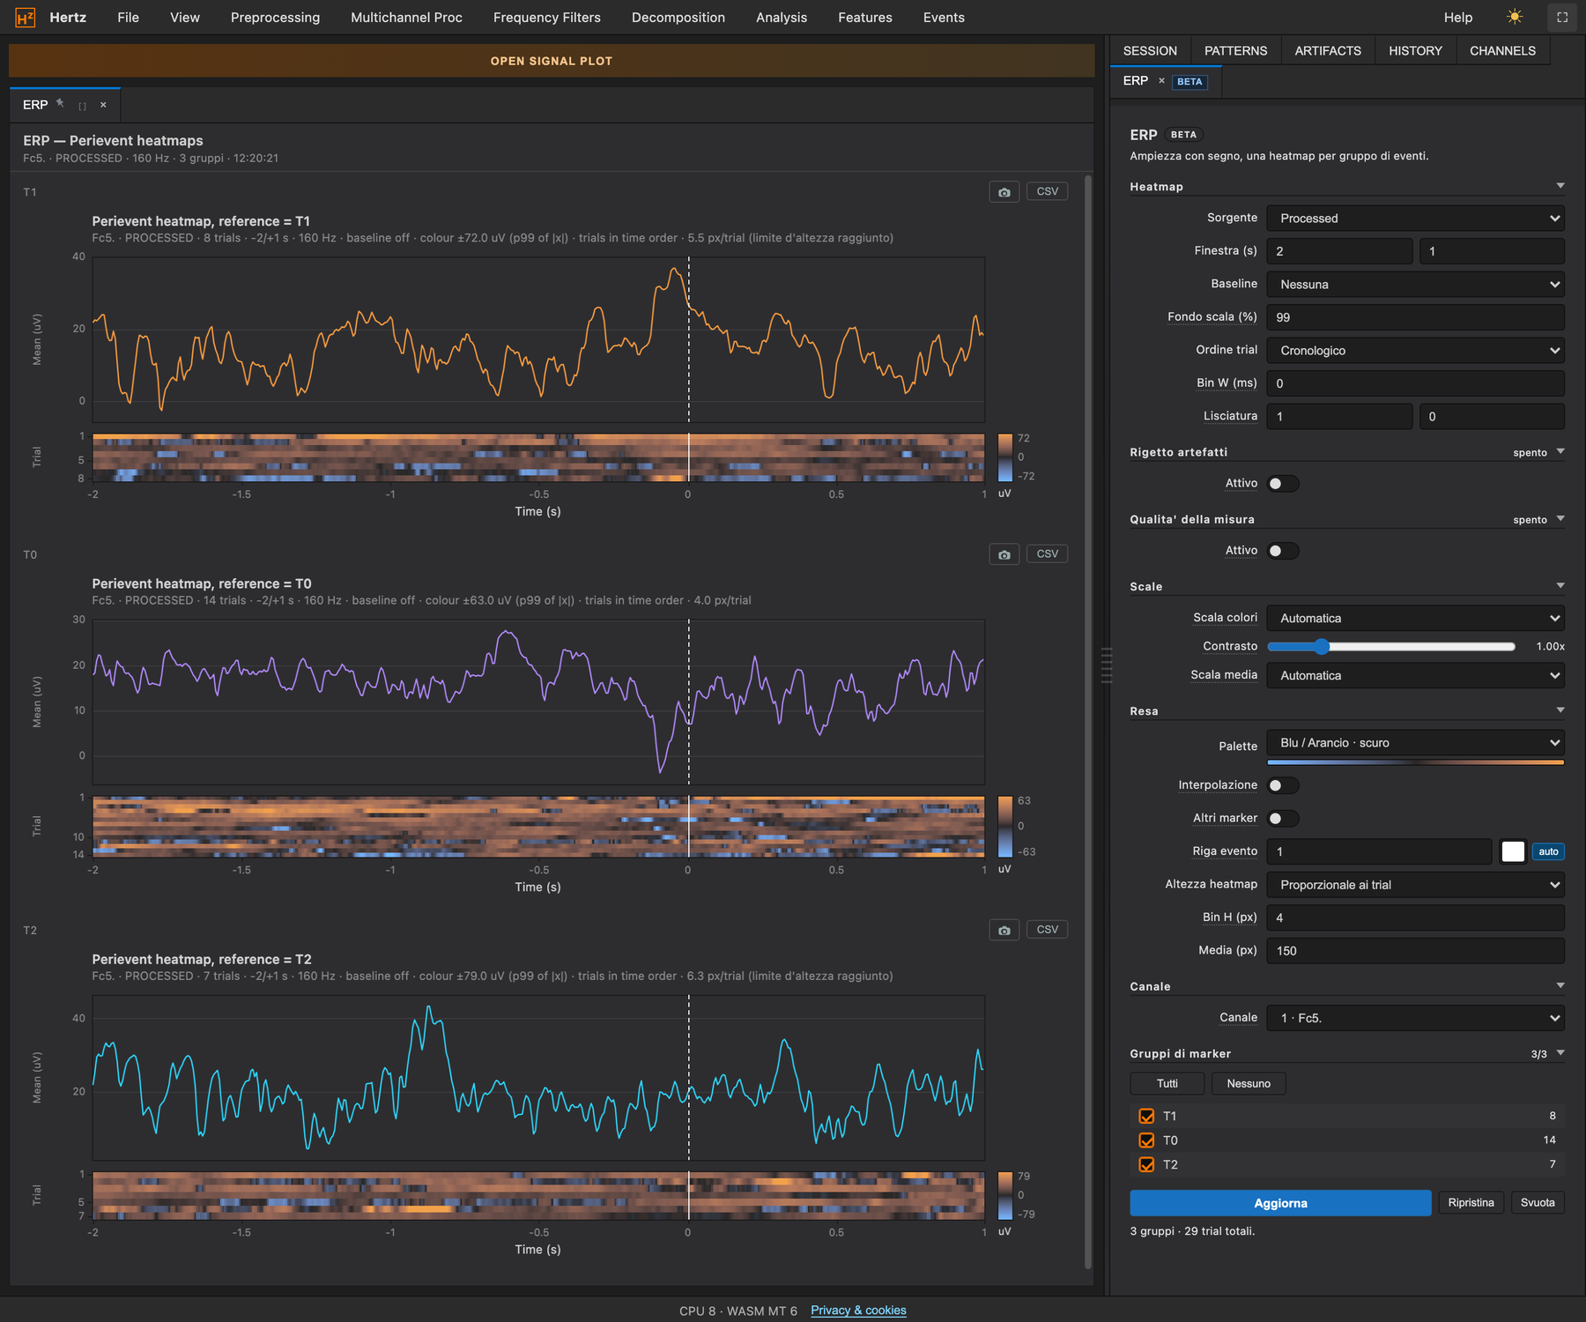The width and height of the screenshot is (1586, 1322).
Task: Open the Sorgente dropdown
Action: pos(1415,218)
